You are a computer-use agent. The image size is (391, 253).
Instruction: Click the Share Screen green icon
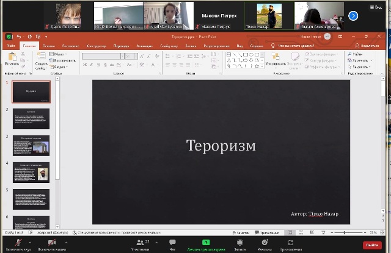[x=206, y=243]
